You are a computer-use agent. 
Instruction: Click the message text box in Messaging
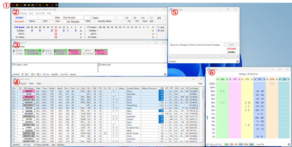196,48
